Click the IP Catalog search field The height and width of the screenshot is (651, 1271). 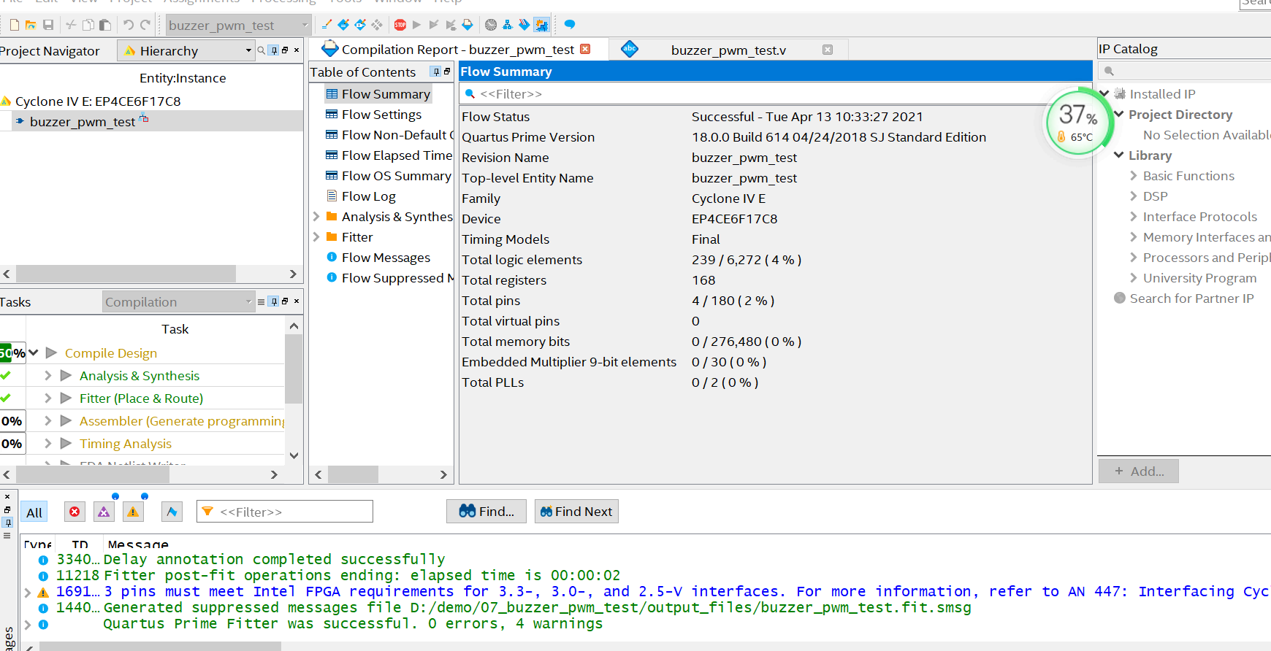[1185, 71]
